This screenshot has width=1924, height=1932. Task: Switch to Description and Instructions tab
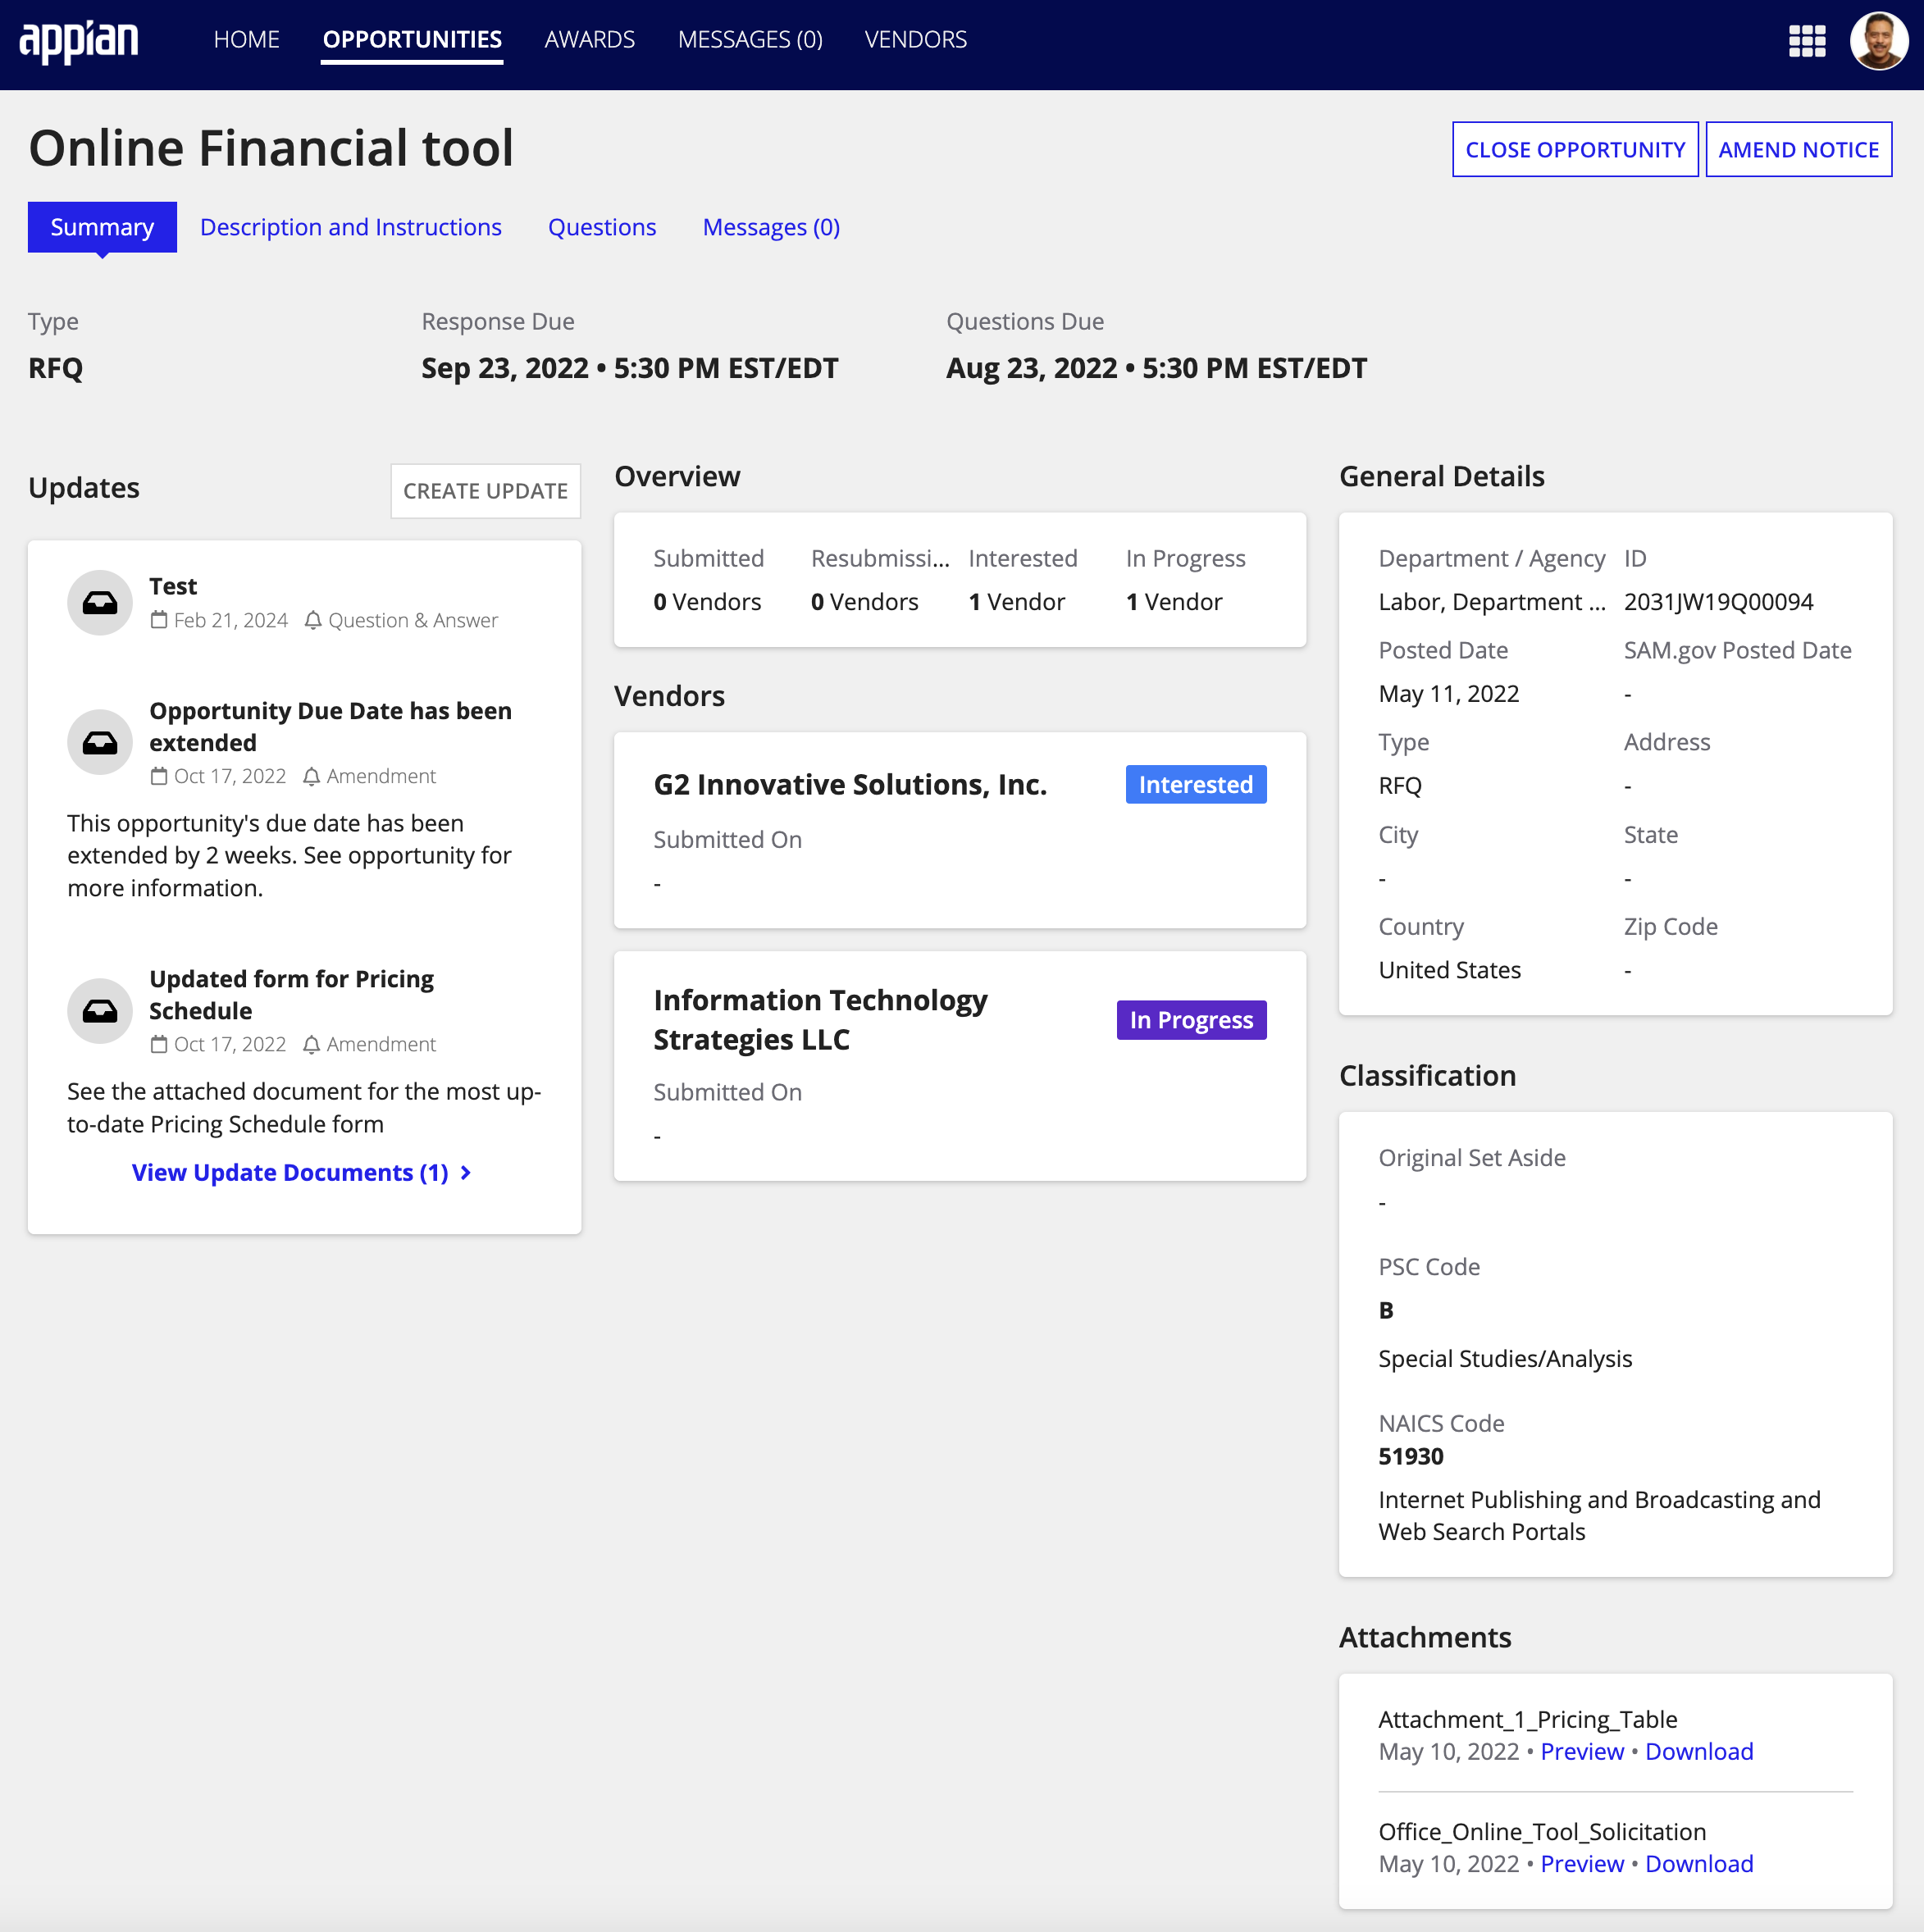click(351, 227)
